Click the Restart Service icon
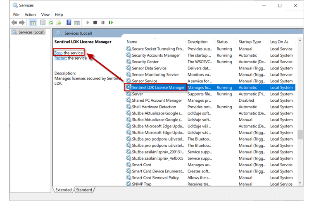Image resolution: width=314 pixels, height=201 pixels. coord(111,23)
